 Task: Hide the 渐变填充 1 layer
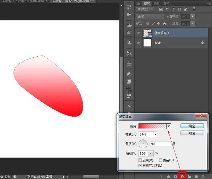[x=139, y=32]
